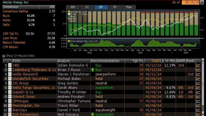Viewport: 206px width, 116px height.
Task: Click red %Sell legend swatch
Action: tap(69, 21)
